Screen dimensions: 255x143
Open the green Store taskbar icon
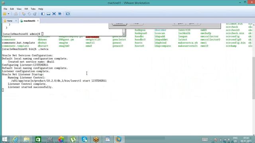point(38,139)
